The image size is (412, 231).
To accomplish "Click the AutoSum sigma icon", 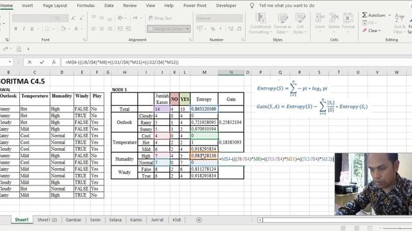I will (x=364, y=15).
